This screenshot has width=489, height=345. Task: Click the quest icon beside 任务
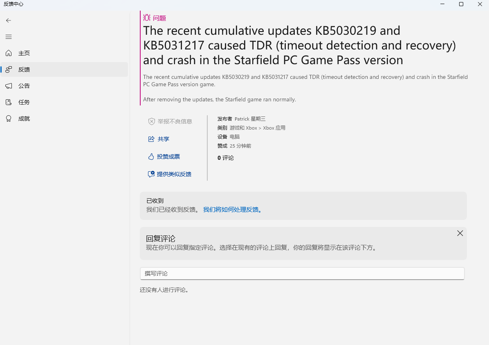tap(9, 102)
